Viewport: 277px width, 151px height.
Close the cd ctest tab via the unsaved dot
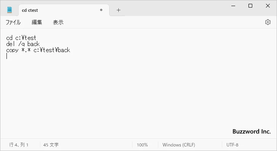click(x=101, y=10)
